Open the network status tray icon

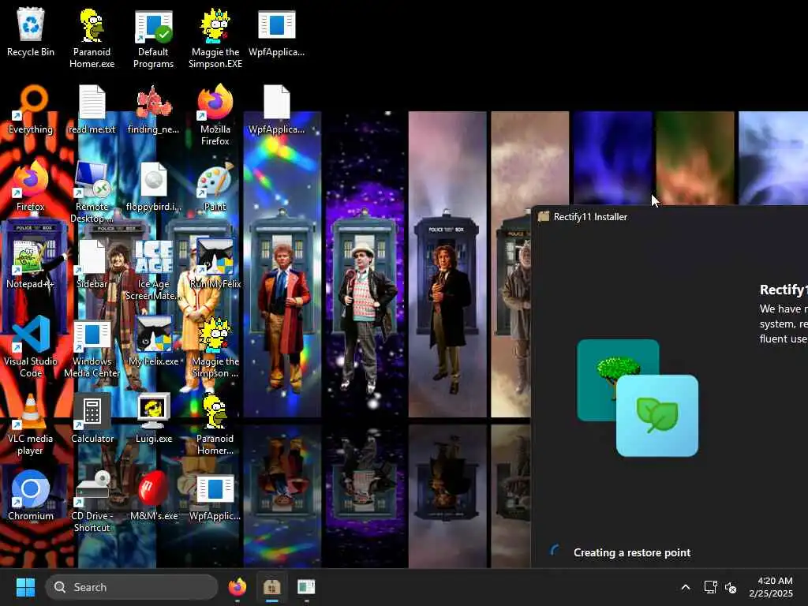click(711, 587)
